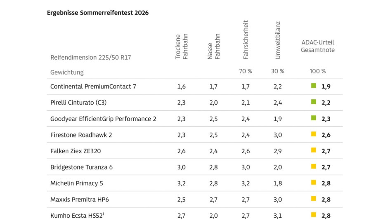Click the yellow square in Kumho Ecsta HS52 row
Image resolution: width=390 pixels, height=219 pixels.
[x=314, y=214]
